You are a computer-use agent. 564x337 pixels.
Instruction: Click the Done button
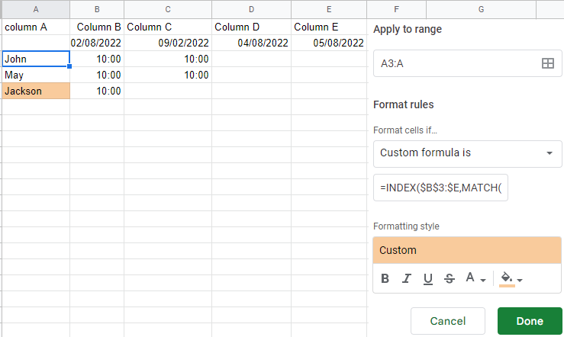coord(530,321)
